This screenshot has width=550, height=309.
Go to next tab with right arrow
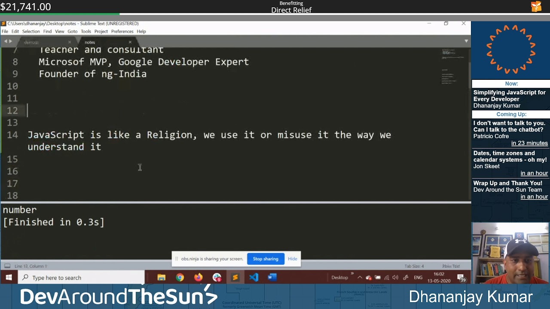10,41
